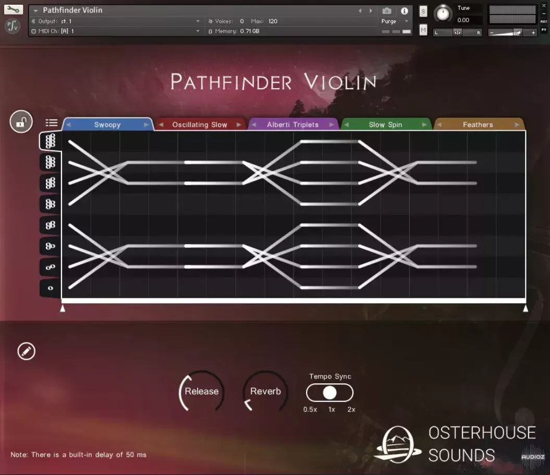
Task: Select the three-voice pattern row icon
Action: coord(50,246)
